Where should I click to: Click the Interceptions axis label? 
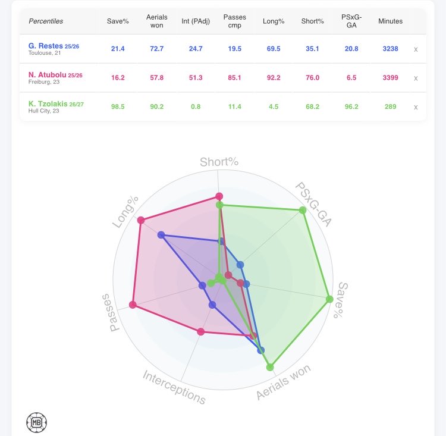click(x=174, y=387)
